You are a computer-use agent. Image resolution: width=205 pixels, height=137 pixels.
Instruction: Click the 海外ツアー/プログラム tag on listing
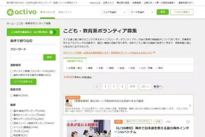138,122
